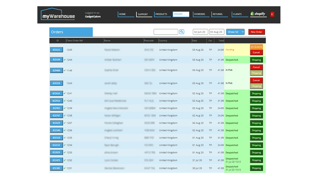View Shipping for order 1231
Viewport: 318px width, 179px height.
[x=256, y=168]
